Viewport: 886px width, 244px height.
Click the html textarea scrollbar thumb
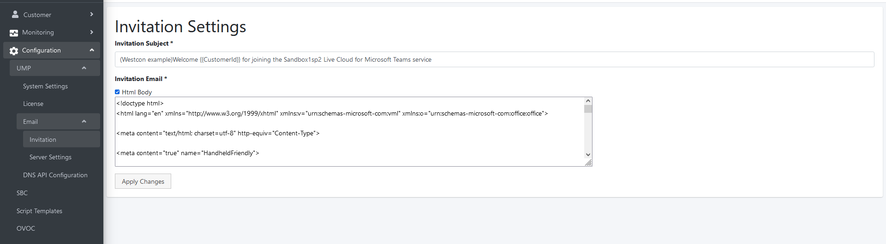(588, 109)
